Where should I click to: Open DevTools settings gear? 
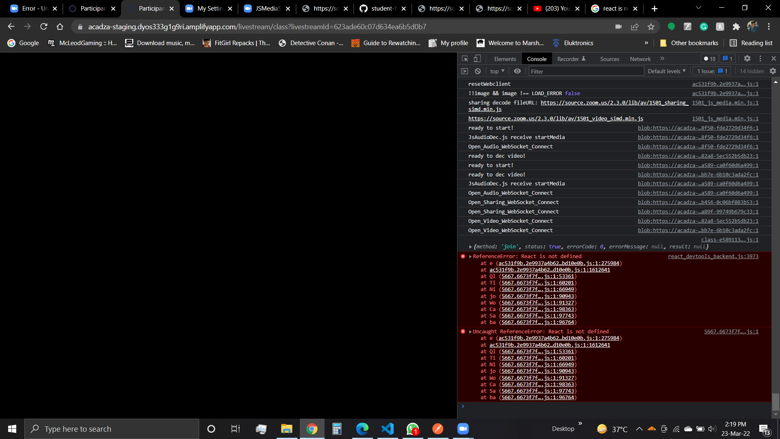(747, 59)
